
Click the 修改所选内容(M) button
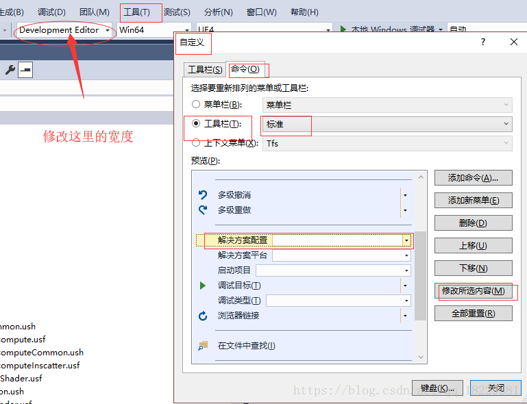(474, 291)
